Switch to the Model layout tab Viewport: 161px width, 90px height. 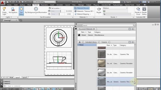[11, 77]
